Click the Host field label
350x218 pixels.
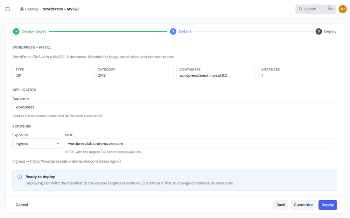pos(69,135)
